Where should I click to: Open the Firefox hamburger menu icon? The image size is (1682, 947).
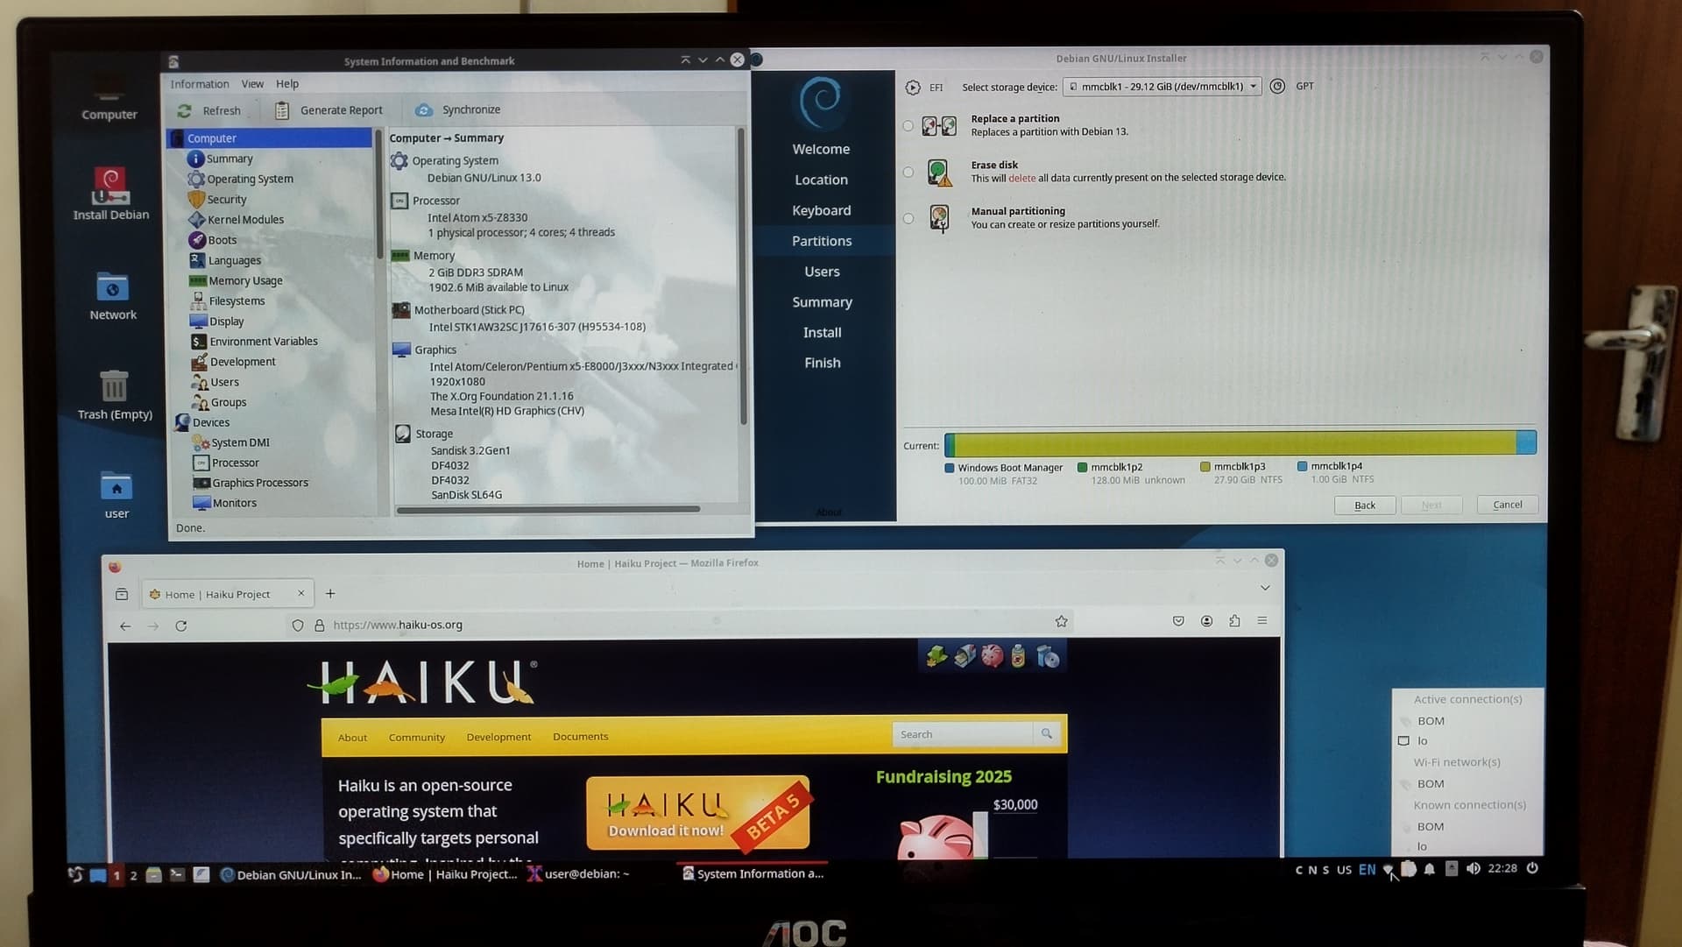(x=1262, y=621)
